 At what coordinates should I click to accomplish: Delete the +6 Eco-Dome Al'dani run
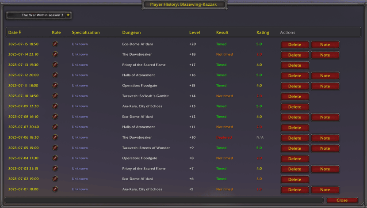(x=294, y=179)
